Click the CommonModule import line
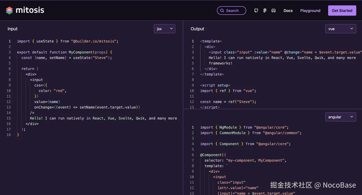 point(251,133)
